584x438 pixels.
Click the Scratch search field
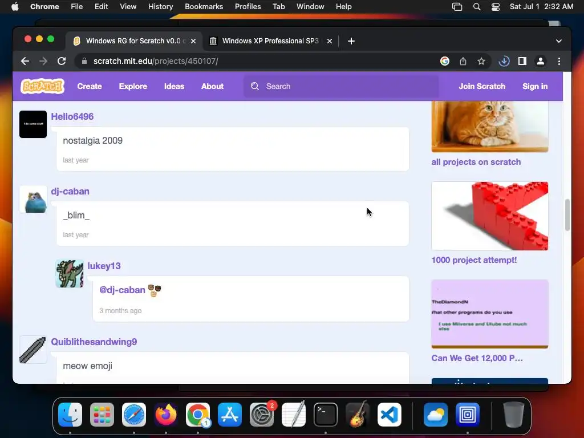pyautogui.click(x=341, y=86)
